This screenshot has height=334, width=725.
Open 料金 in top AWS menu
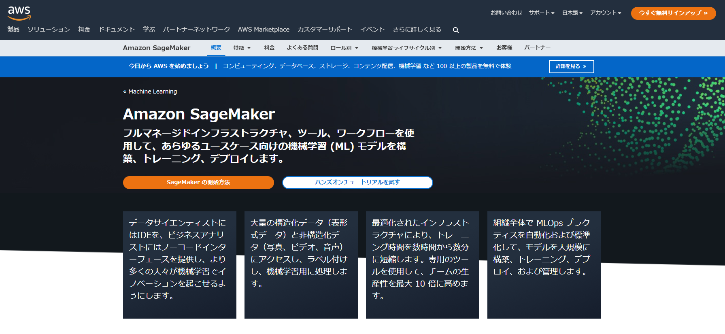coord(84,30)
